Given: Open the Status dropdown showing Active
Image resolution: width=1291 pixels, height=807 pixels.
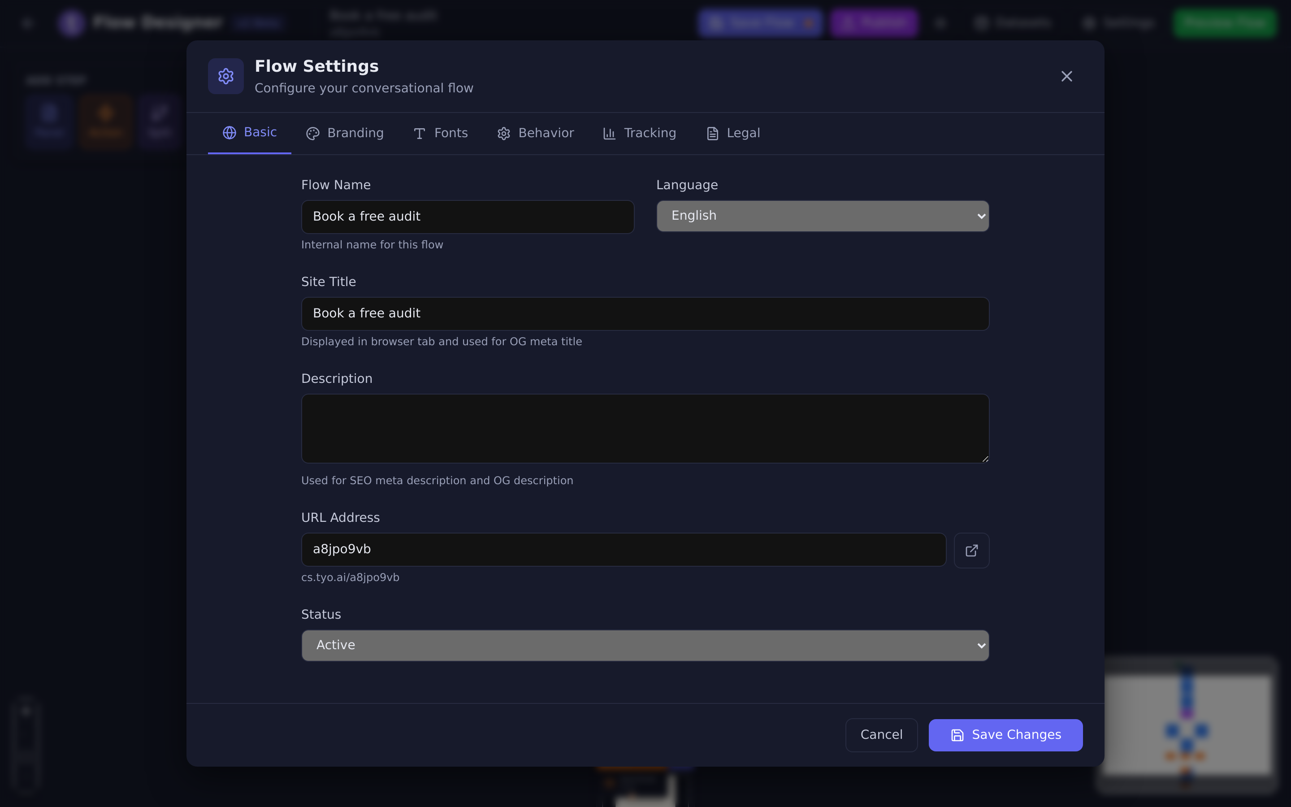Looking at the screenshot, I should [645, 646].
